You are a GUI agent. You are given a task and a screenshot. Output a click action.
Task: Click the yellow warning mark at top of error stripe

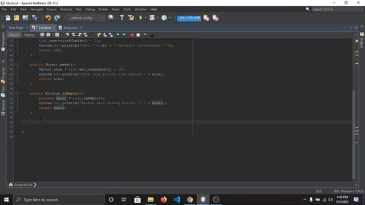coord(357,41)
